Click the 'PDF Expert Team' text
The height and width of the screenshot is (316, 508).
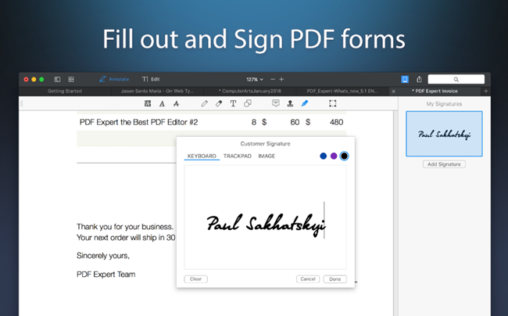tap(106, 275)
